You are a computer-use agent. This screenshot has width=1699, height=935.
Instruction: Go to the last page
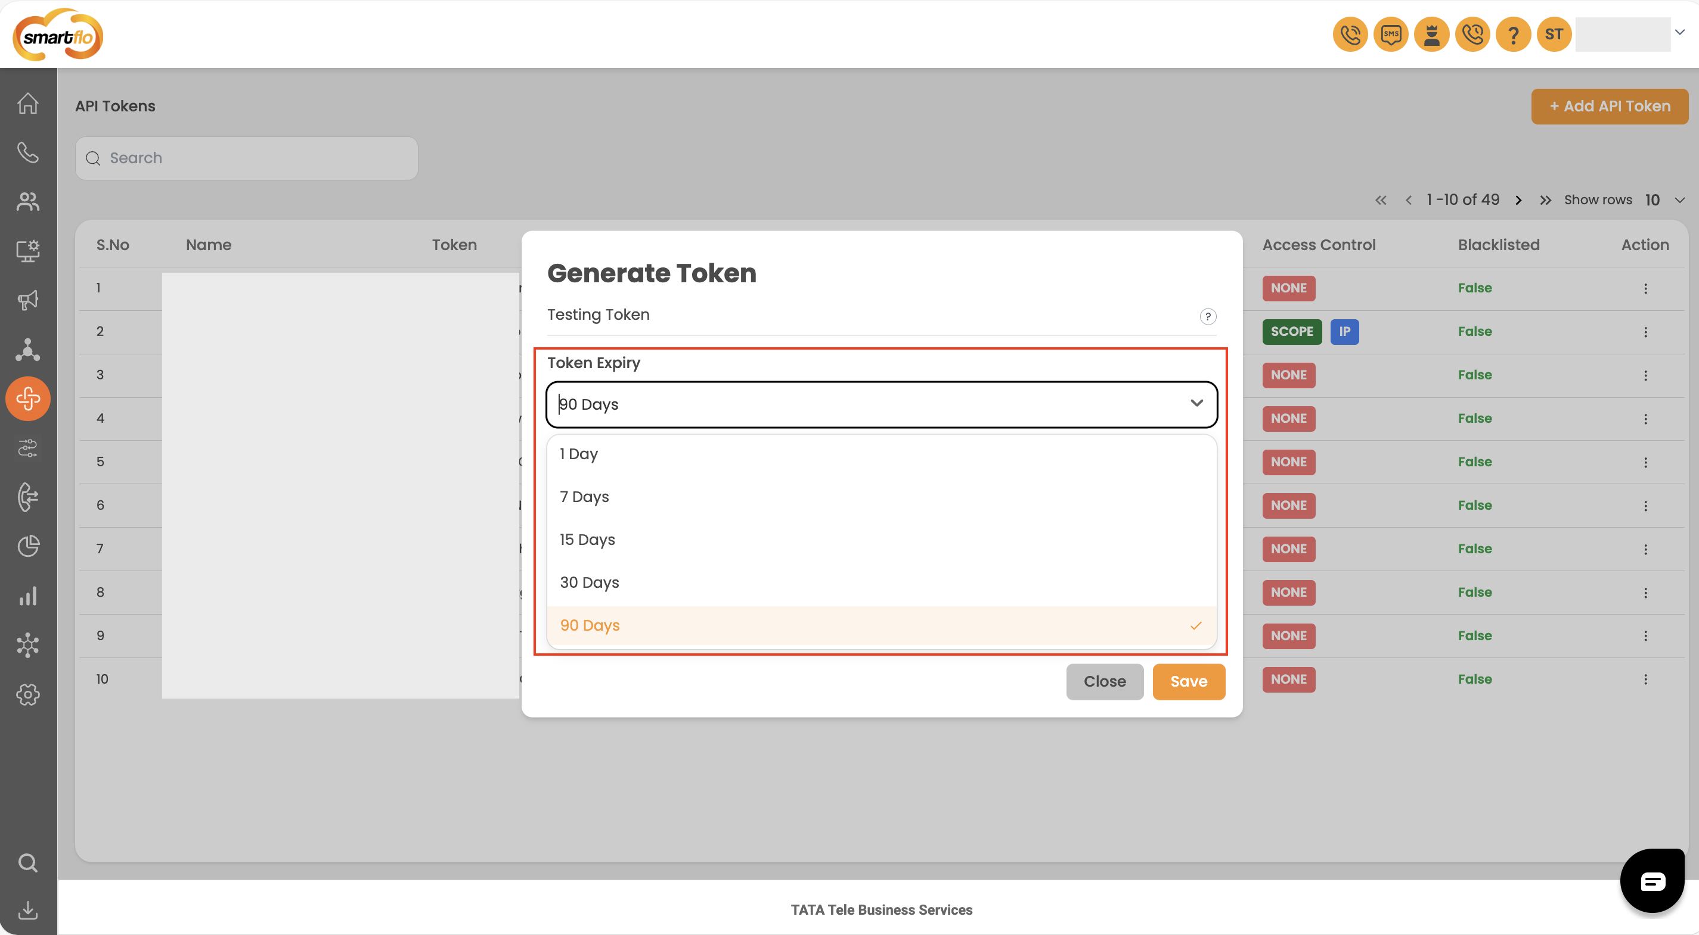tap(1545, 200)
